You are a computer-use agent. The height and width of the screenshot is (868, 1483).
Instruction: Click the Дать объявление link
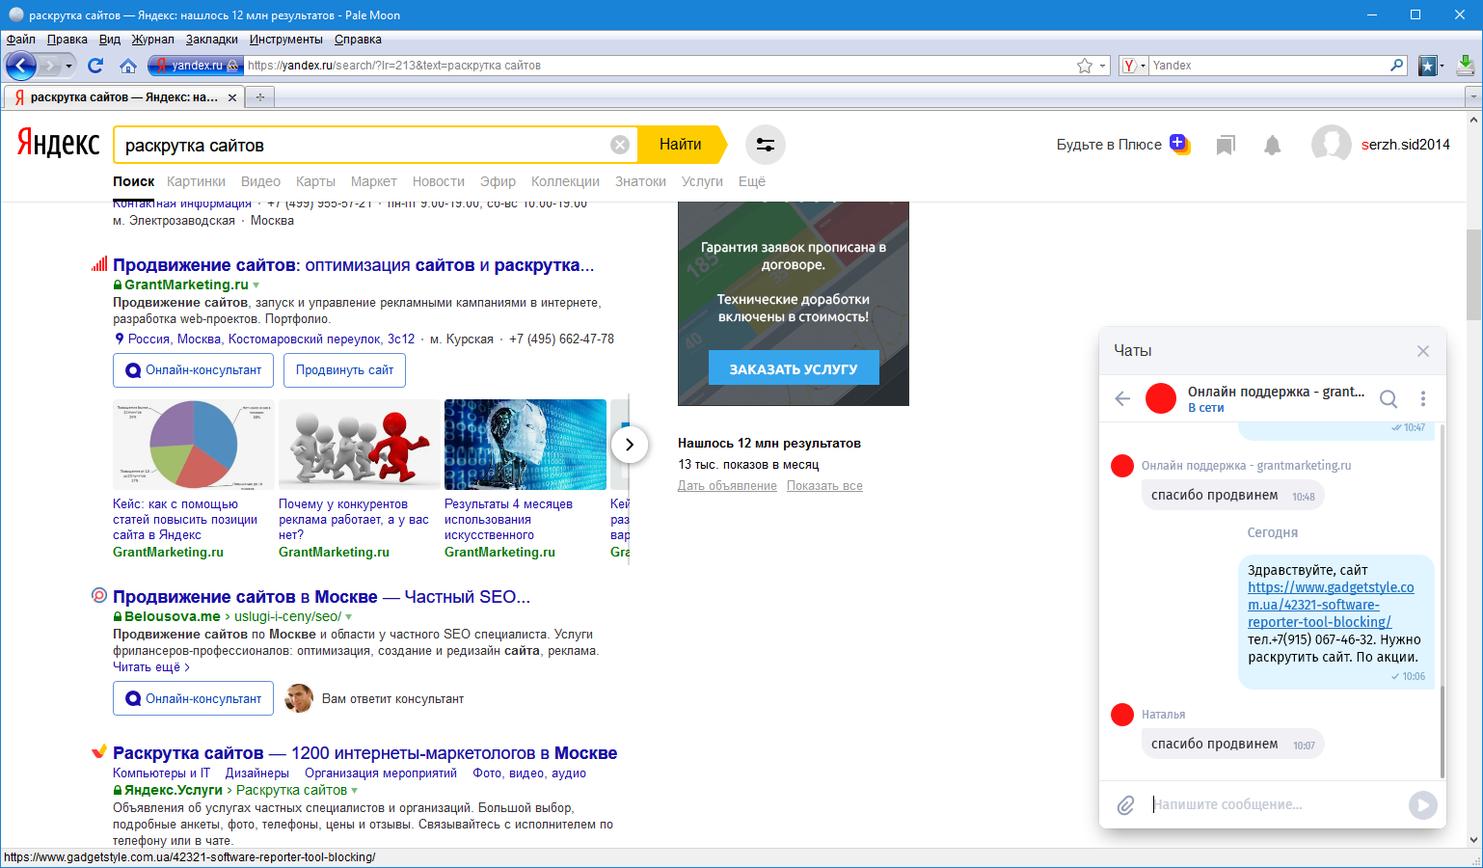(x=727, y=486)
